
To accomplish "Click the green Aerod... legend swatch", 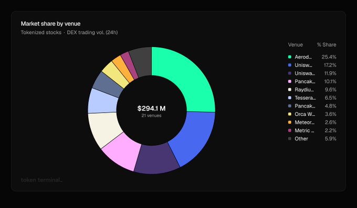I will click(x=290, y=57).
